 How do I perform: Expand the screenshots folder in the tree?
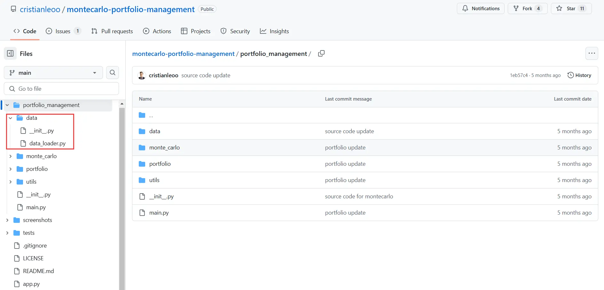click(7, 220)
